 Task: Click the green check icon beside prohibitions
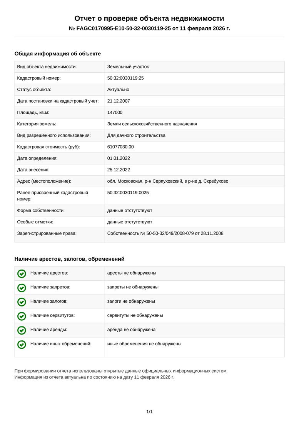pyautogui.click(x=22, y=288)
